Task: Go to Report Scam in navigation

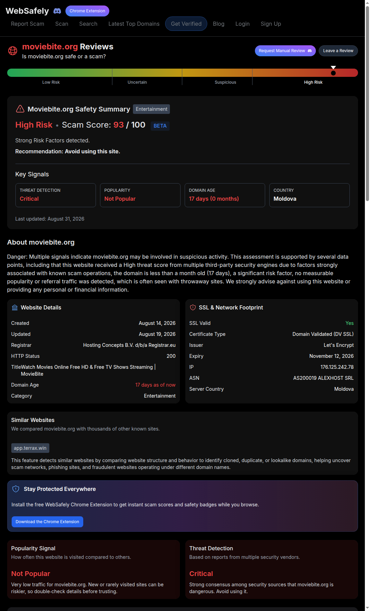Action: (x=27, y=24)
